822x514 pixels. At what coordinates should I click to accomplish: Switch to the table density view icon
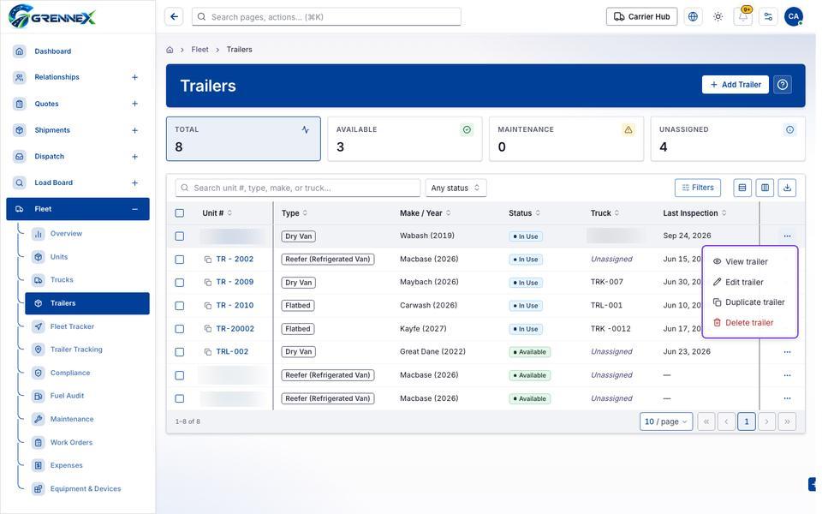click(x=742, y=188)
